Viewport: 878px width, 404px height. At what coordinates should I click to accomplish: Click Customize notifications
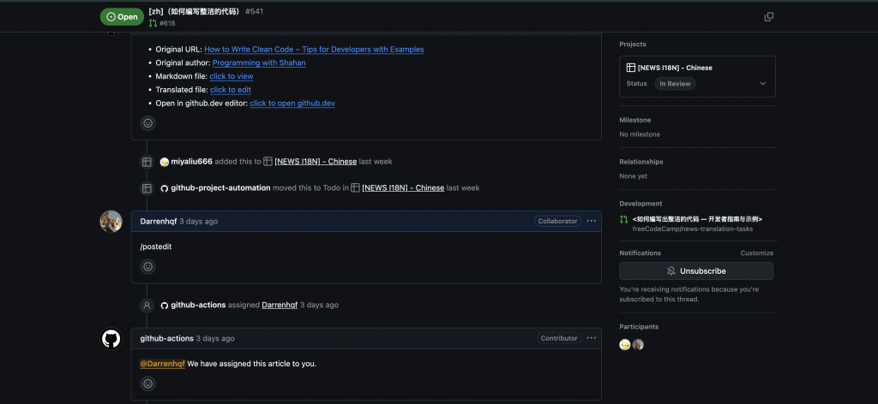(x=756, y=253)
